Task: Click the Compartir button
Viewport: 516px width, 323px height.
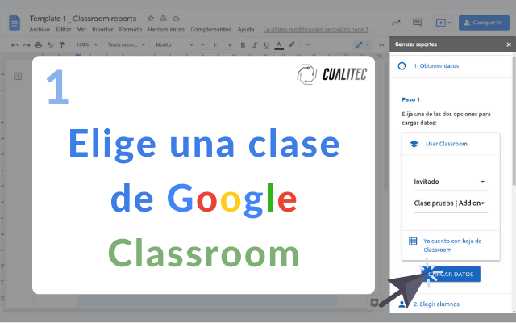Action: (484, 23)
